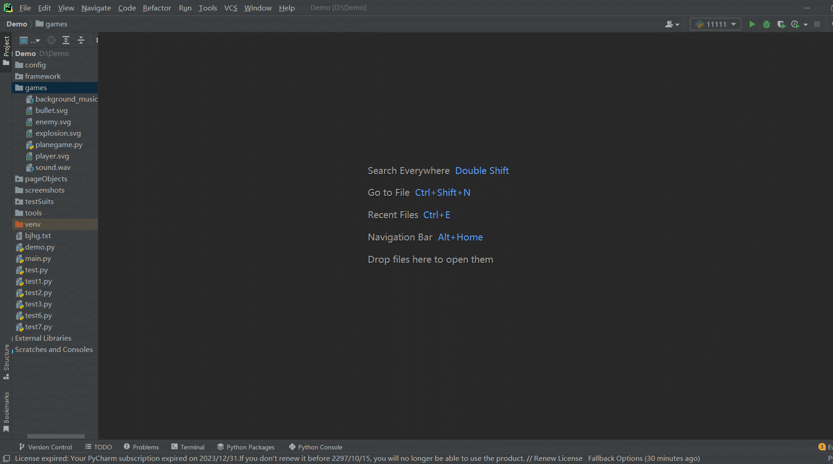The width and height of the screenshot is (833, 464).
Task: Open the 11111 run configuration dropdown
Action: pyautogui.click(x=716, y=25)
